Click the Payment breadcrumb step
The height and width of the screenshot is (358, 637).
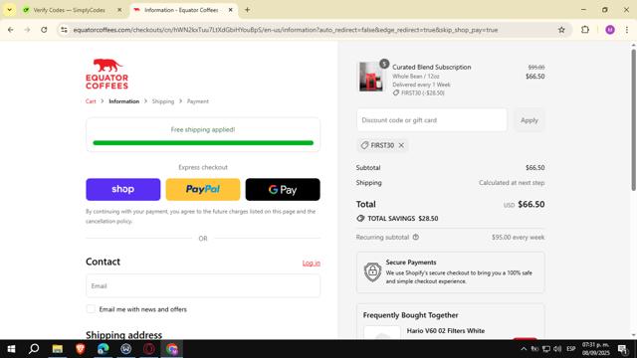tap(198, 101)
